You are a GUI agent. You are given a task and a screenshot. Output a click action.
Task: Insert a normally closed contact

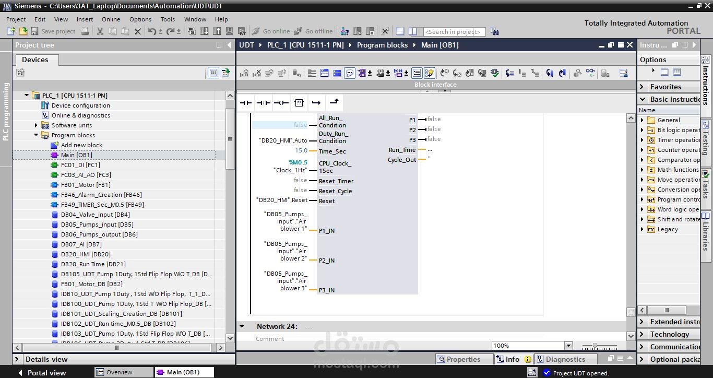click(263, 102)
